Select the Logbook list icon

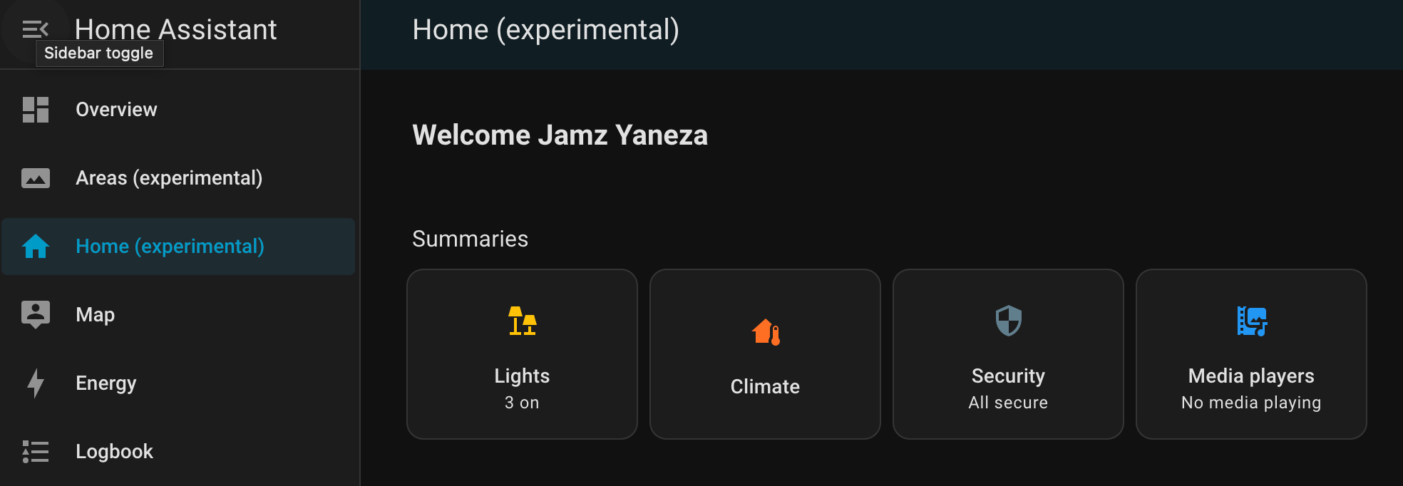pyautogui.click(x=35, y=451)
